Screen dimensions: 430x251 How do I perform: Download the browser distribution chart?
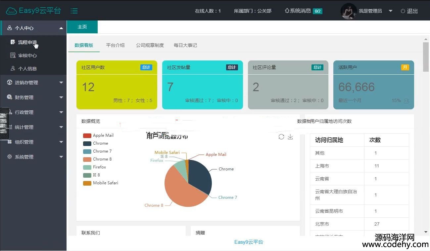point(290,137)
